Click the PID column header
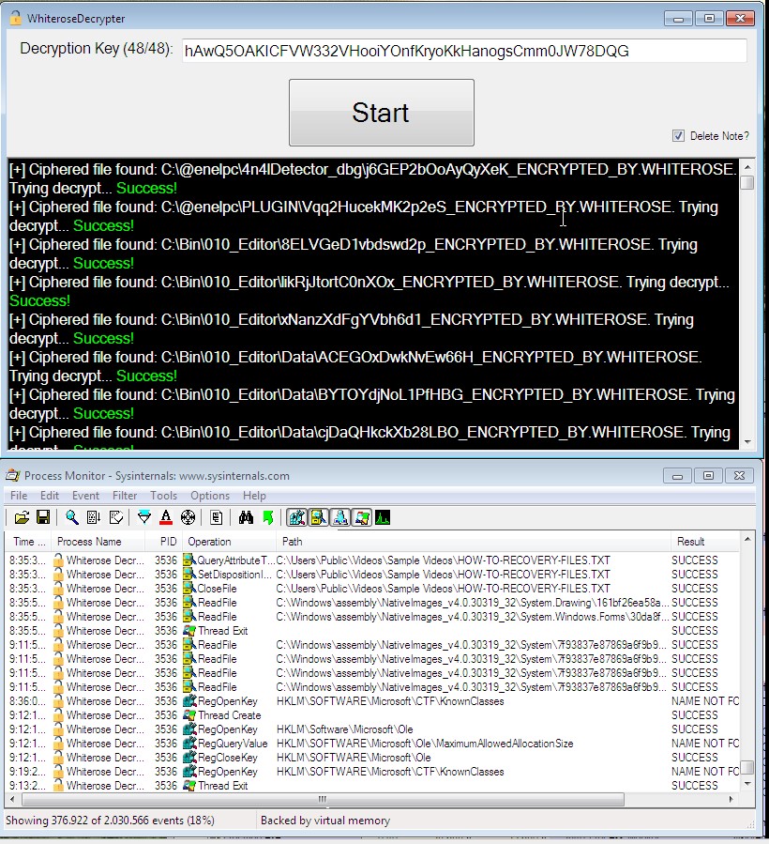The image size is (769, 844). coord(163,542)
